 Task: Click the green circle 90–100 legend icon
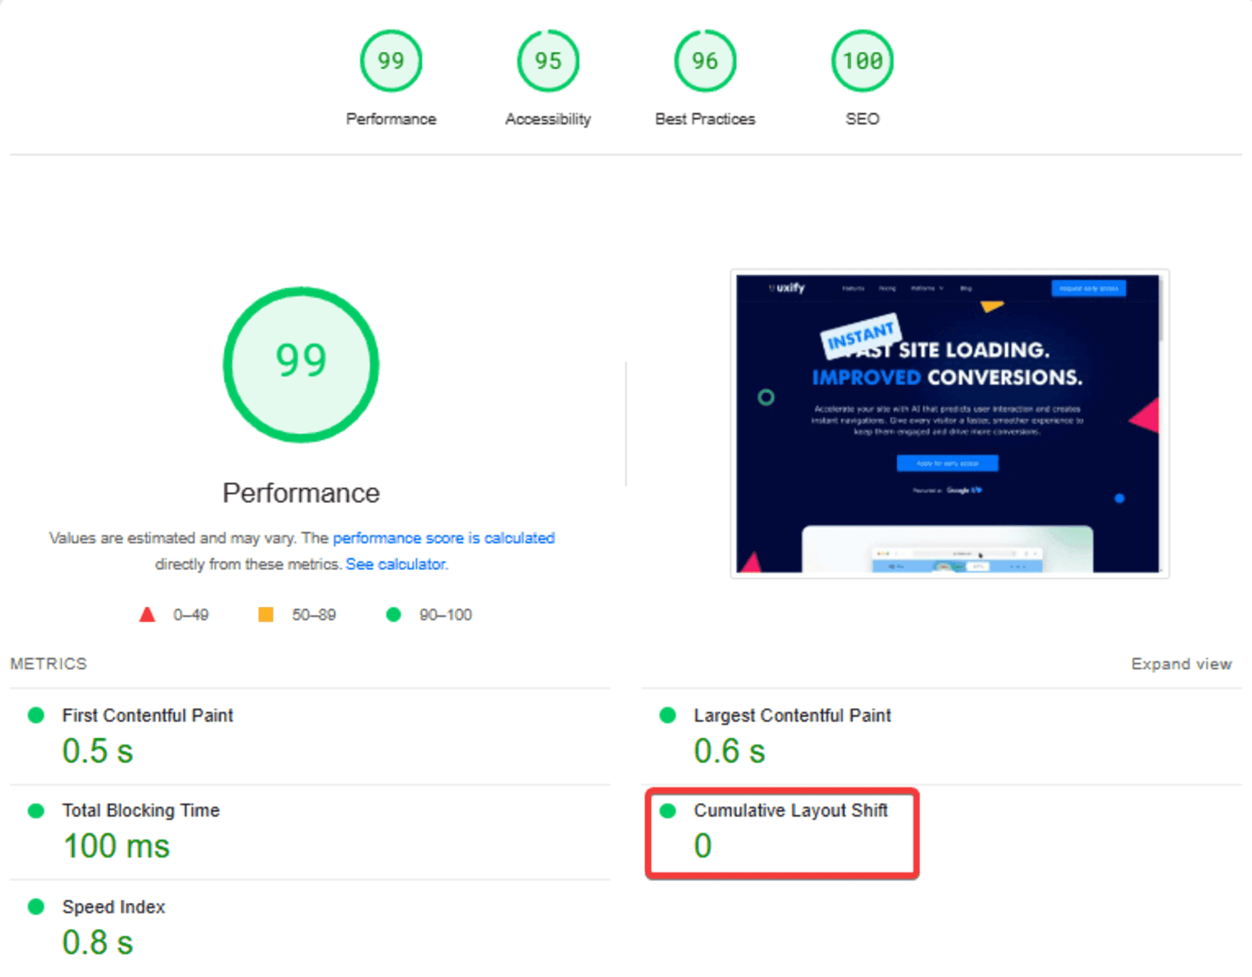(393, 614)
